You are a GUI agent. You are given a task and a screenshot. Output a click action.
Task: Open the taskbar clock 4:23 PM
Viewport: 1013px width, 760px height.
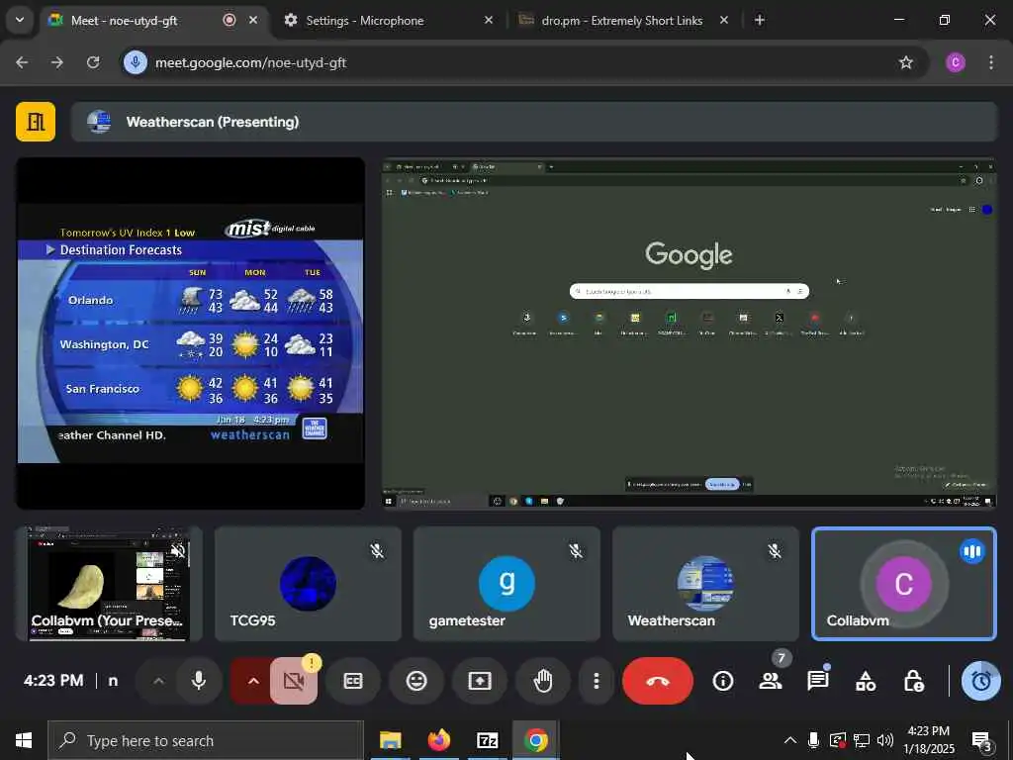click(928, 740)
